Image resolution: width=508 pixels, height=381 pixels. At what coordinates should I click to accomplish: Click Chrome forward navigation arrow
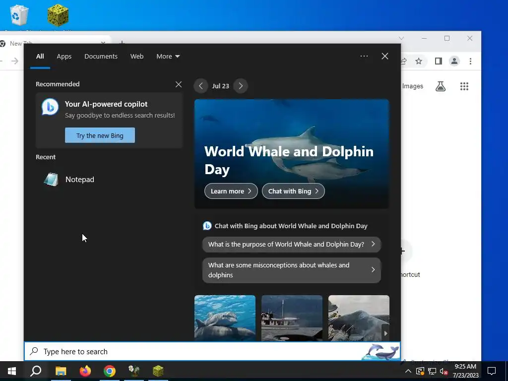point(15,61)
